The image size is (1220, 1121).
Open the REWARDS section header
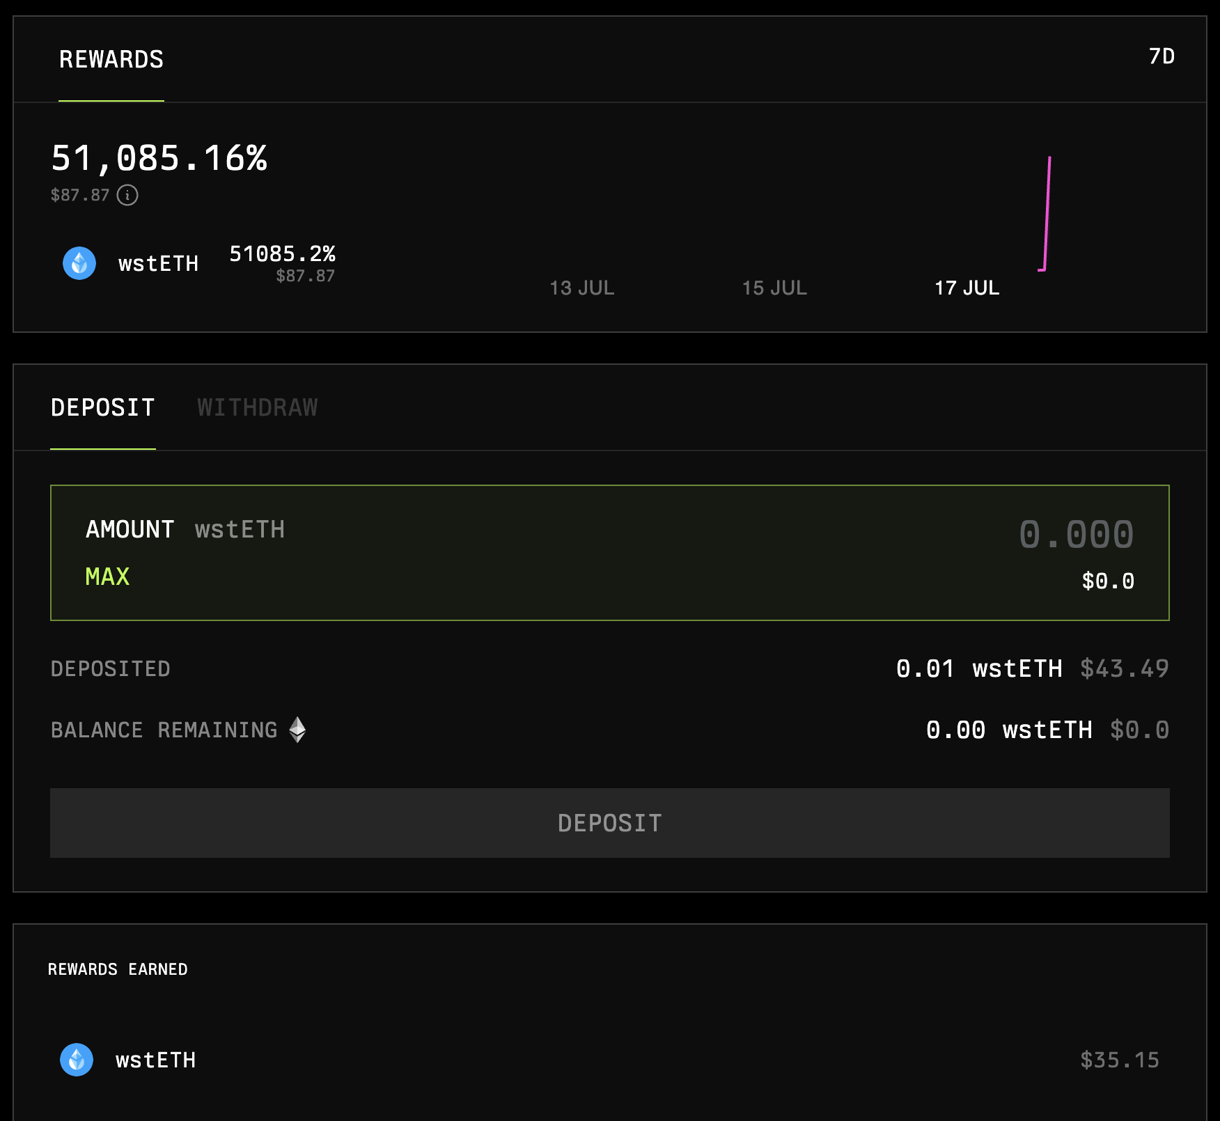pos(110,59)
